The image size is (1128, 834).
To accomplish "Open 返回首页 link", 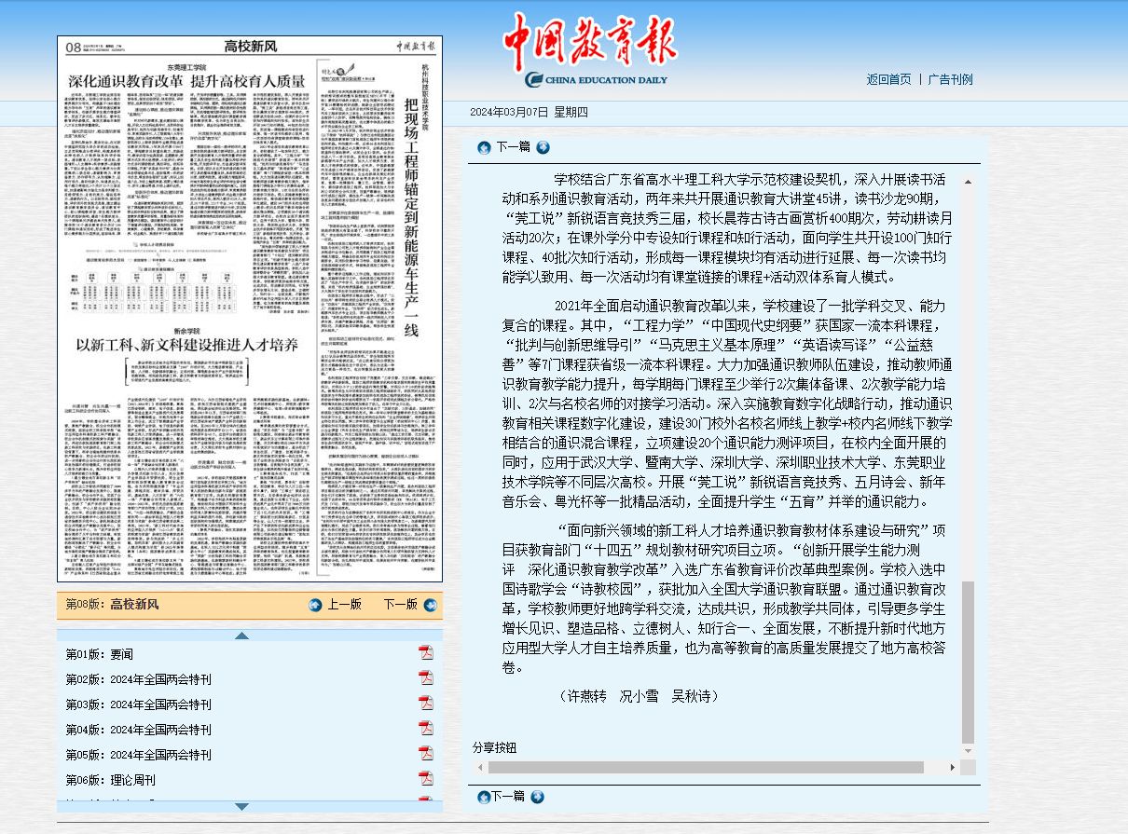I will click(x=888, y=79).
